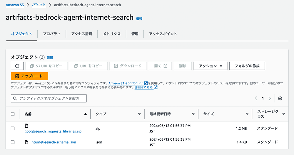Sort by タイプ column arrow
This screenshot has height=155, width=294.
coord(139,114)
